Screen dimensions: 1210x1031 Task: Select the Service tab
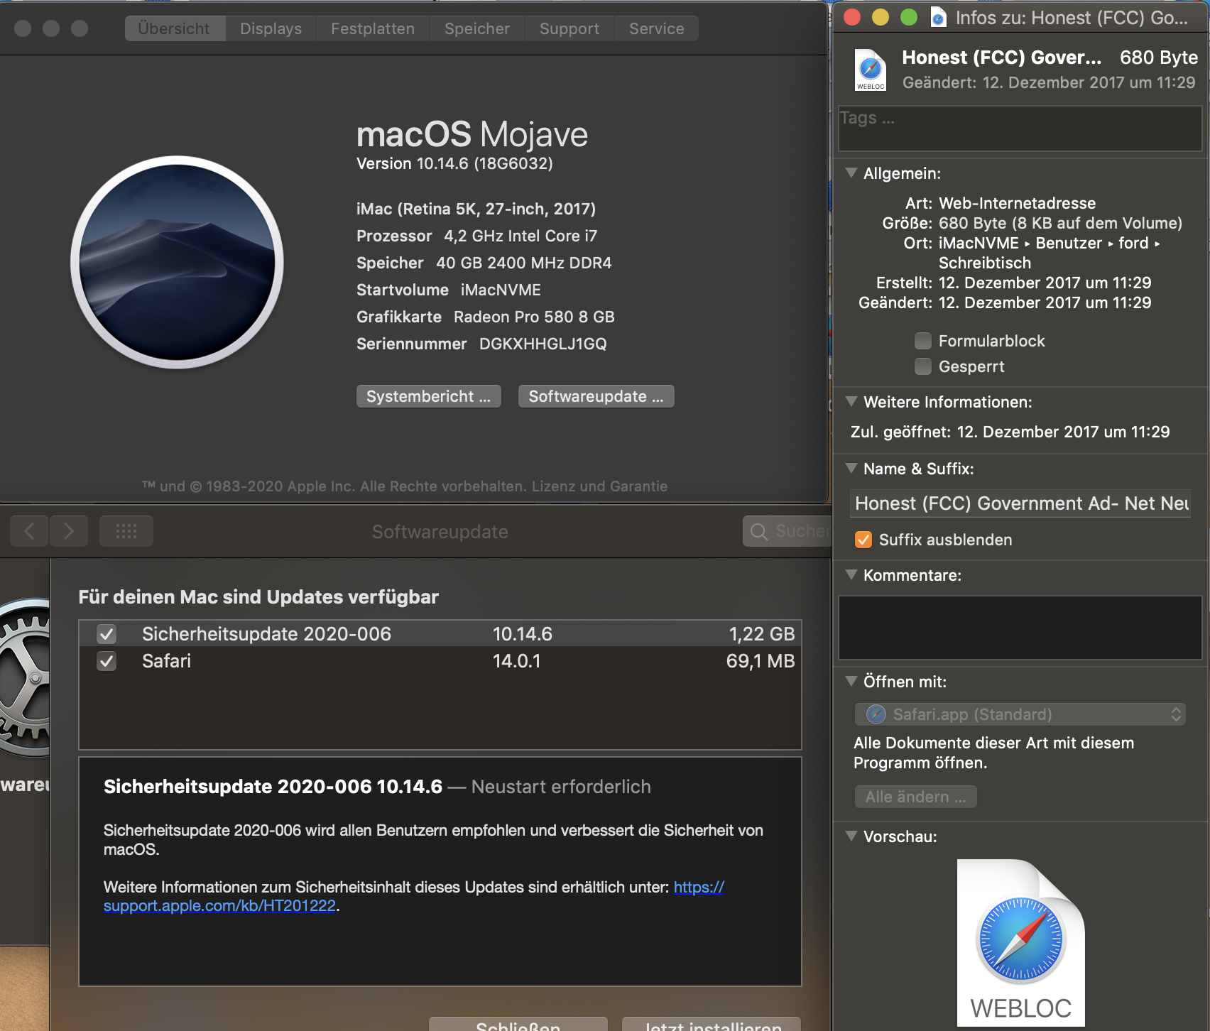coord(657,28)
